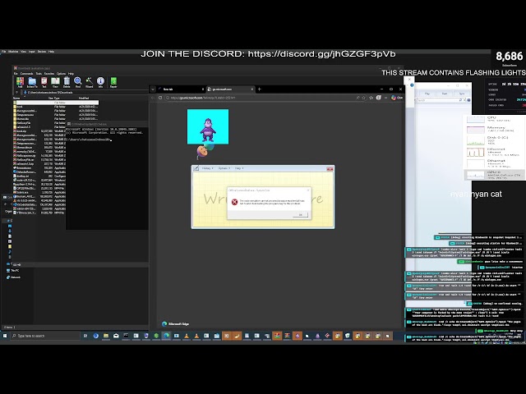Open Options dropdown in the note window
This screenshot has width=526, height=394.
click(224, 168)
